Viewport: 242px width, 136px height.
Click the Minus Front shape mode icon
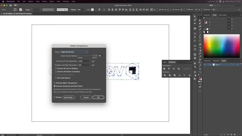(x=169, y=69)
